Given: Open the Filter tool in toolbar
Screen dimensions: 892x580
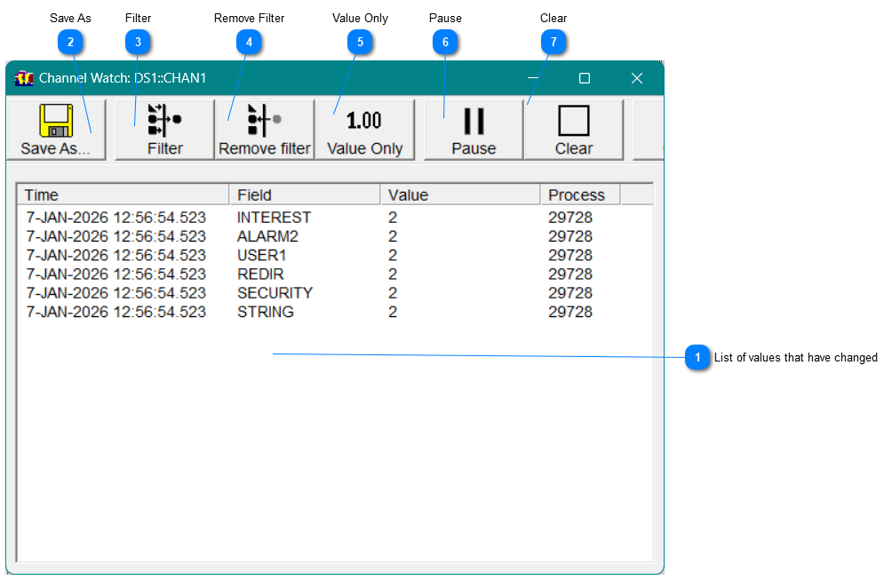Looking at the screenshot, I should pyautogui.click(x=164, y=130).
